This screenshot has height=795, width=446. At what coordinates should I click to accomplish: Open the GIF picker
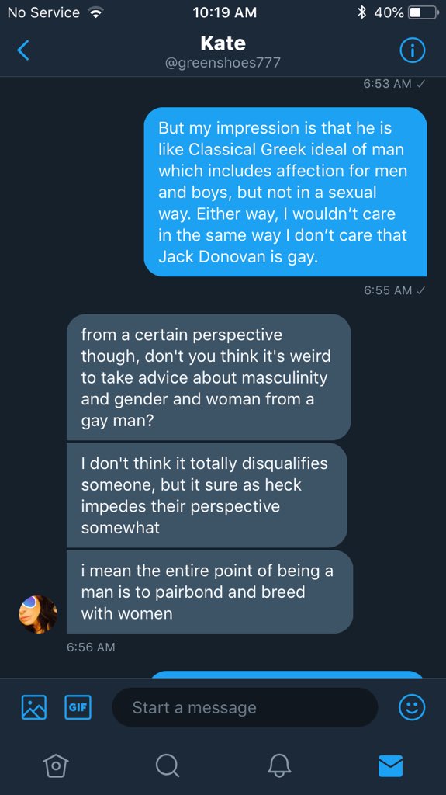click(x=78, y=707)
